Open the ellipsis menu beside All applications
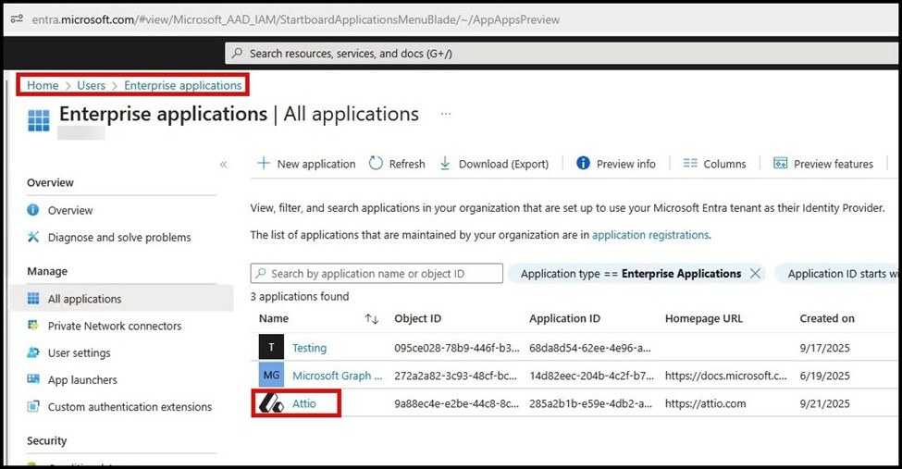The height and width of the screenshot is (469, 902). [x=446, y=115]
